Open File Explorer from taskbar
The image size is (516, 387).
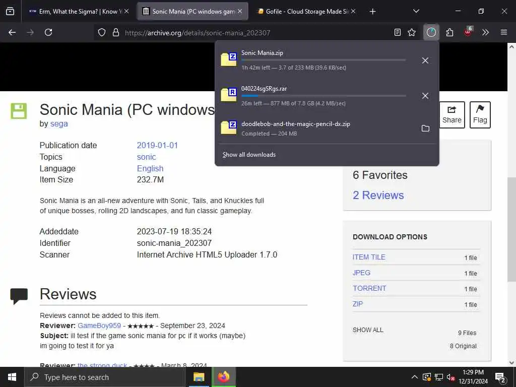[199, 377]
